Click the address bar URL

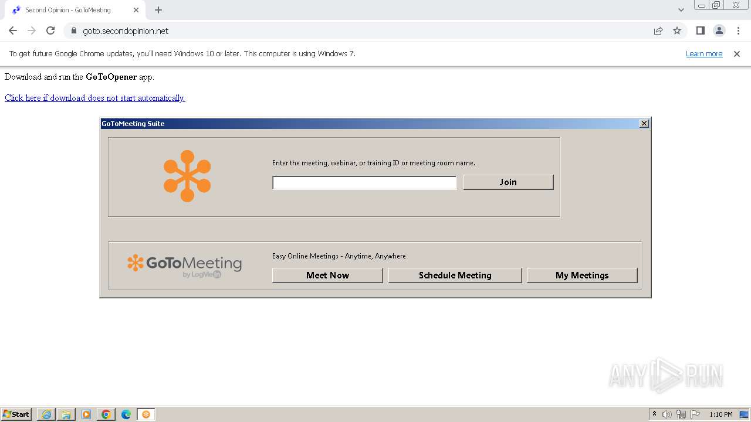tap(126, 31)
